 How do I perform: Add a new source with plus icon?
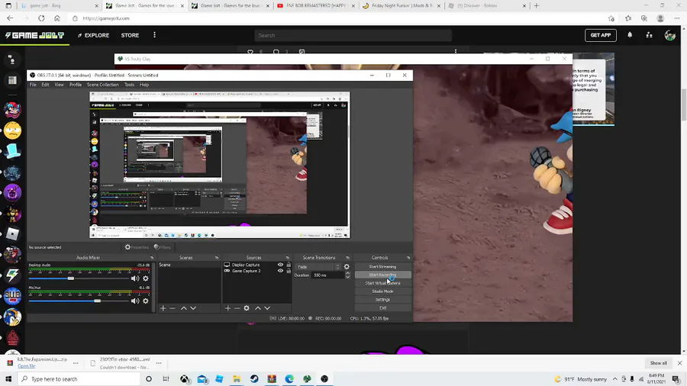pos(227,308)
